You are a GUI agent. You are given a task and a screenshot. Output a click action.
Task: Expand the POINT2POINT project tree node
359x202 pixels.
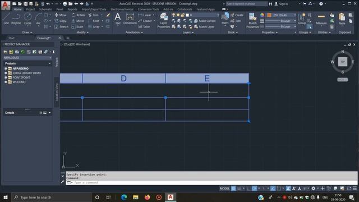6,77
